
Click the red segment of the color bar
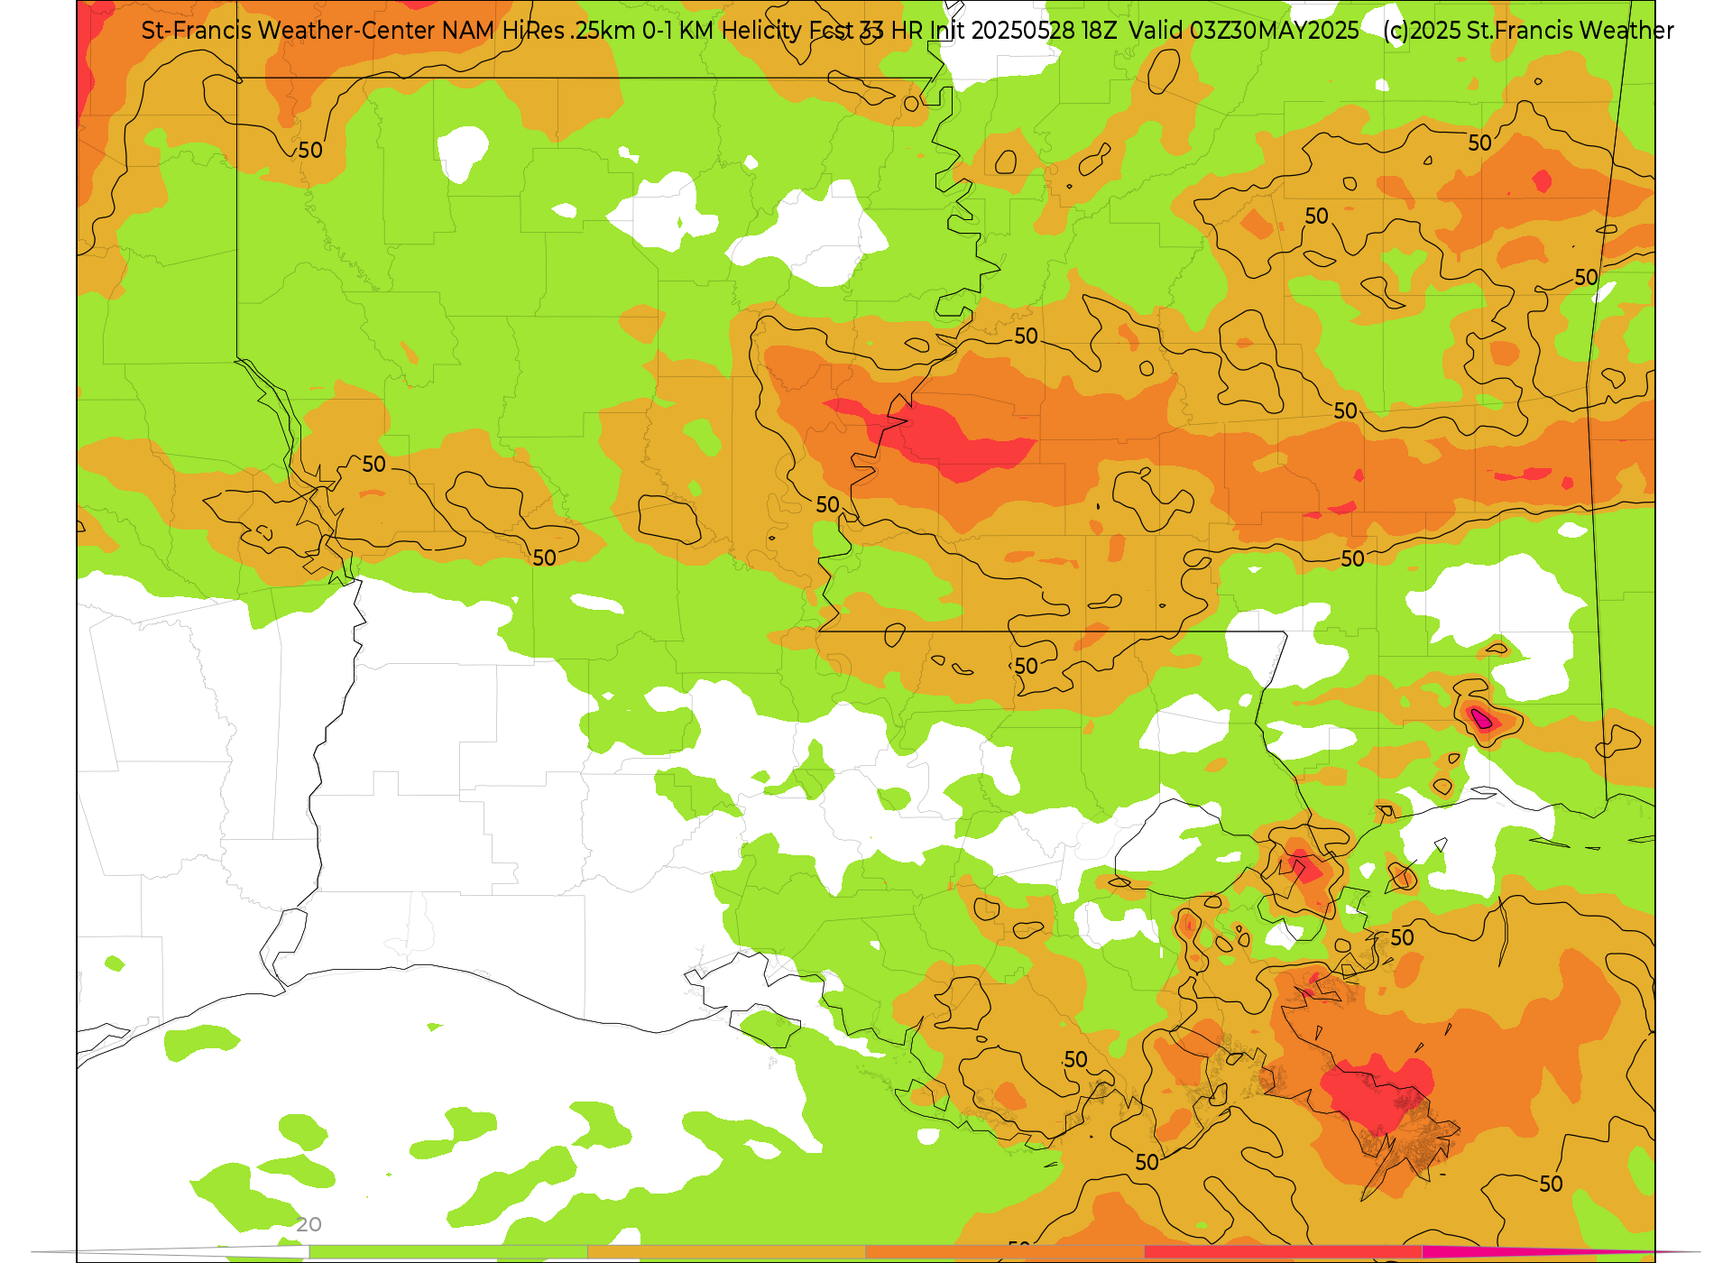click(x=1283, y=1252)
